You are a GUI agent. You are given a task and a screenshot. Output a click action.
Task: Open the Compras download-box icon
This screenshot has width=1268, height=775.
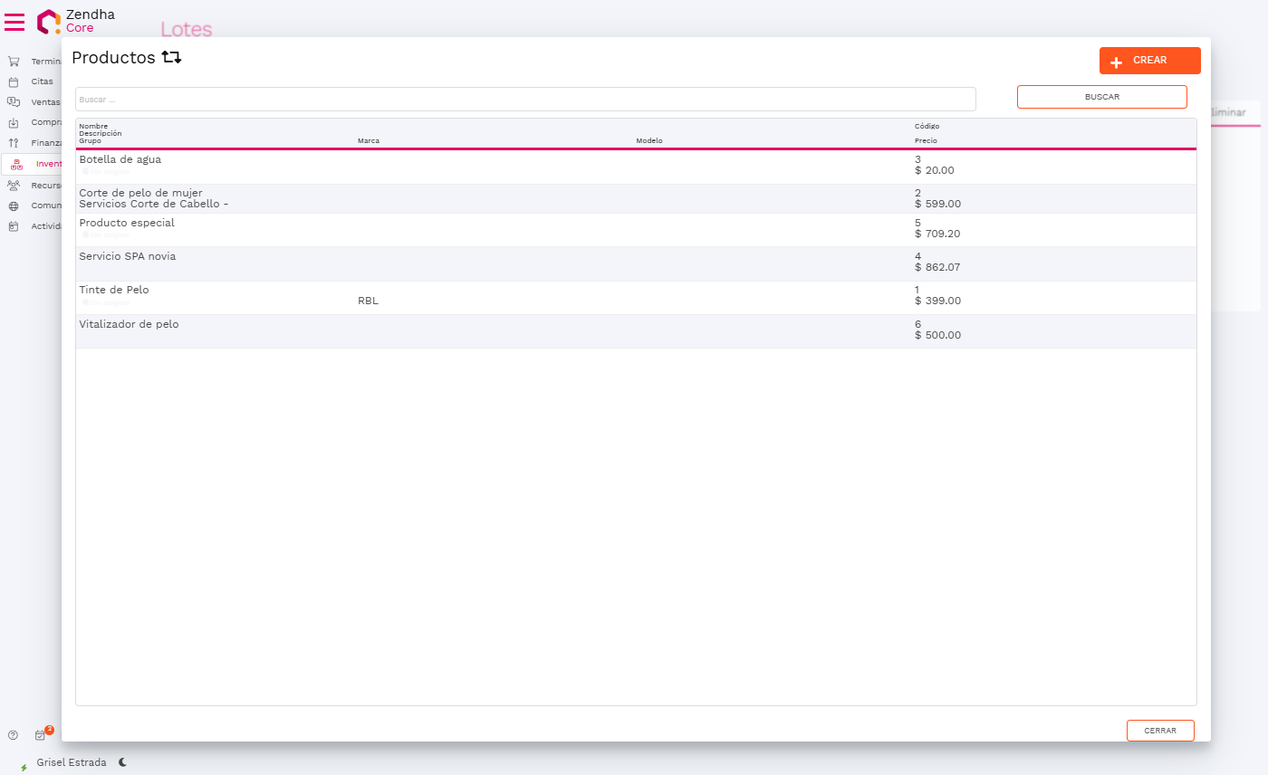pos(14,123)
